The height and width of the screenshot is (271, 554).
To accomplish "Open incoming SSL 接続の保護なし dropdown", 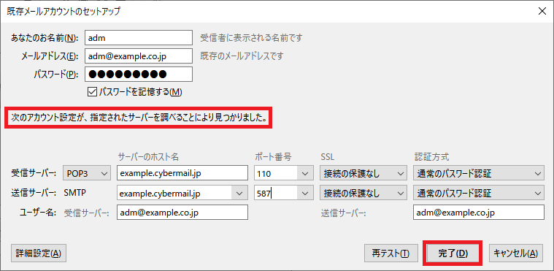I will [x=363, y=173].
